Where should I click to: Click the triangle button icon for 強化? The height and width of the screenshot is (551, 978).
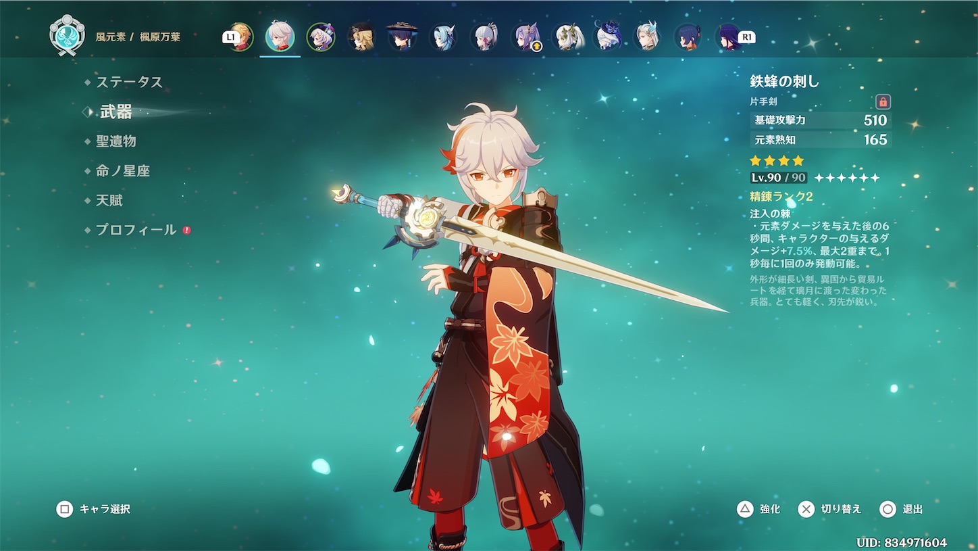pyautogui.click(x=745, y=509)
